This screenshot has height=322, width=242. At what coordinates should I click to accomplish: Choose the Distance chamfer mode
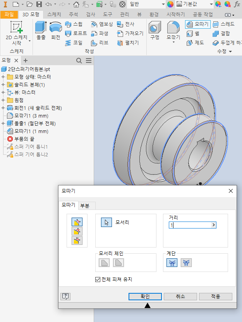point(77,222)
